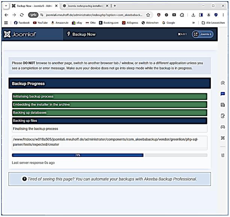Open the sidebar games controller icon
Viewport: 230px width, 217px height.
tap(223, 127)
